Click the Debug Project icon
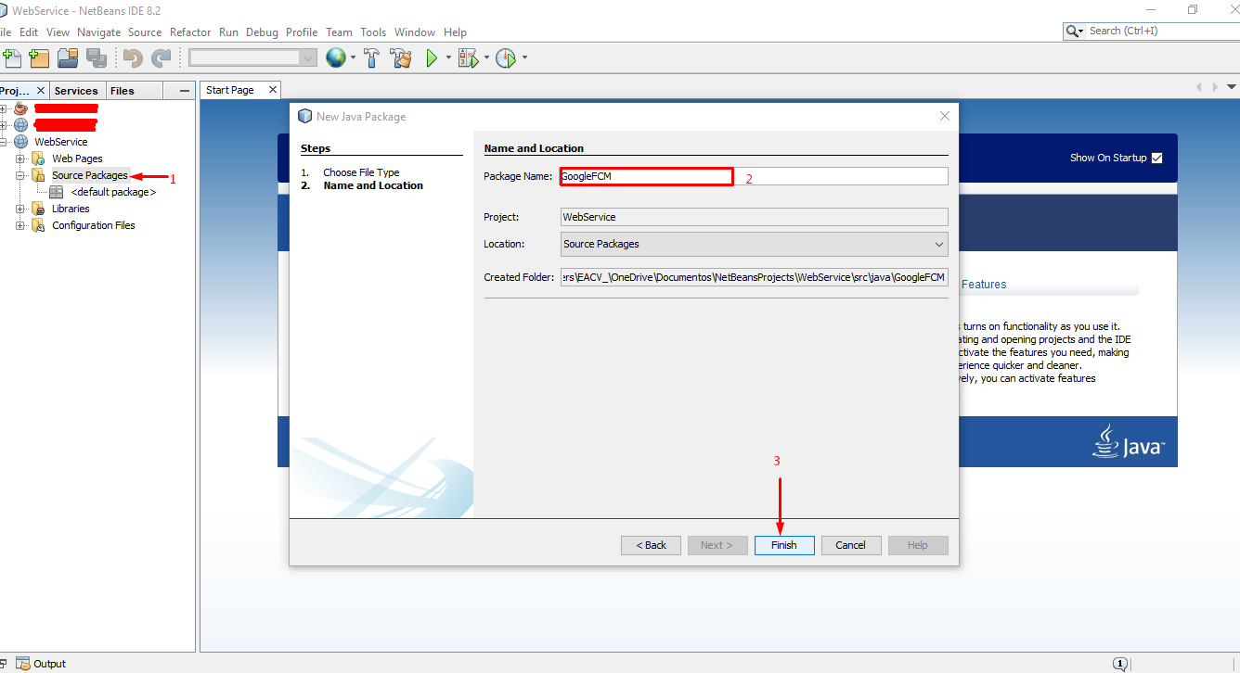 coord(468,57)
